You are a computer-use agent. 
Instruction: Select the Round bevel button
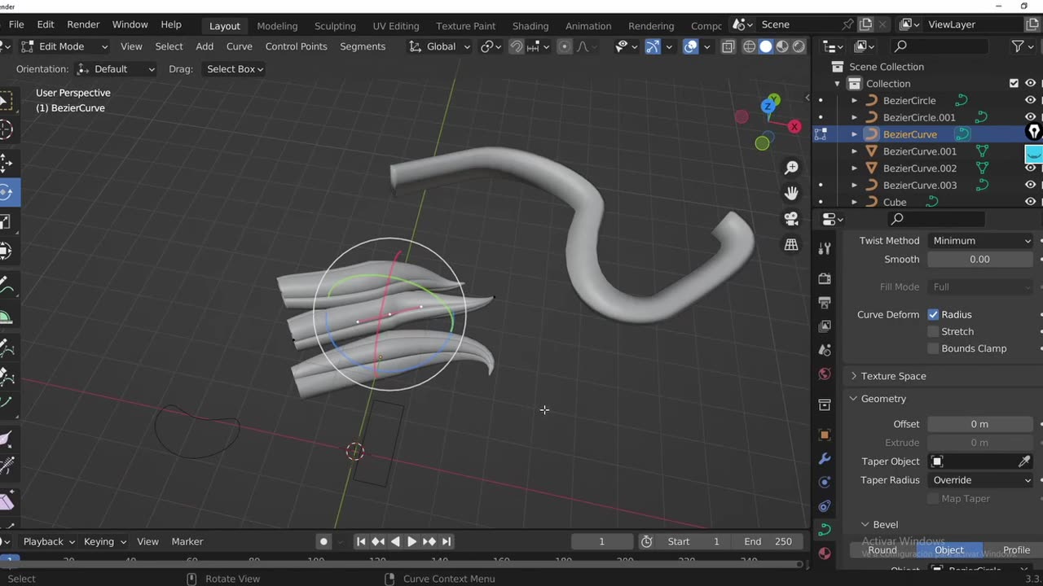tap(882, 550)
